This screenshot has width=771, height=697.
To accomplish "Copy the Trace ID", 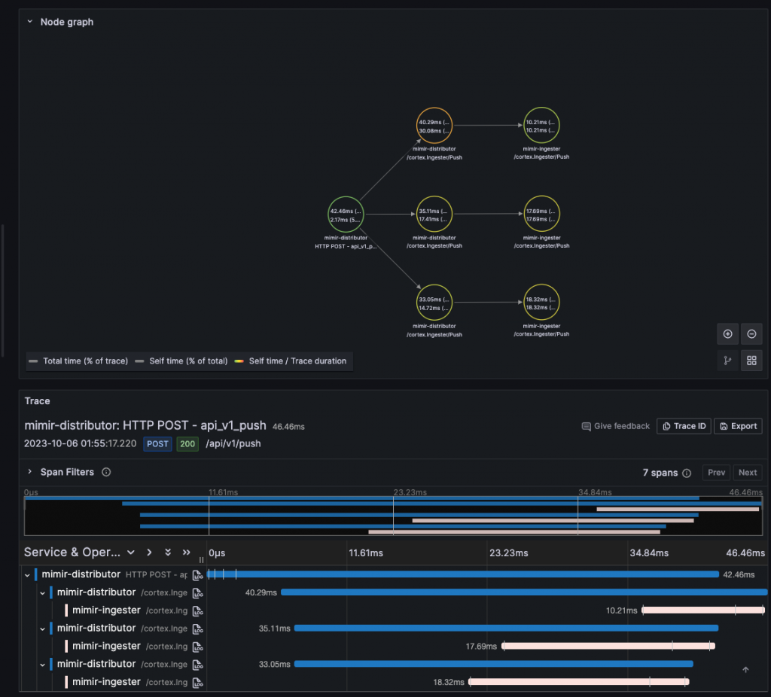I will click(x=684, y=426).
